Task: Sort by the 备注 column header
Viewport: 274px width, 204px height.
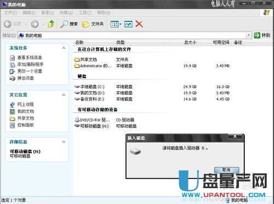Action: click(x=238, y=43)
